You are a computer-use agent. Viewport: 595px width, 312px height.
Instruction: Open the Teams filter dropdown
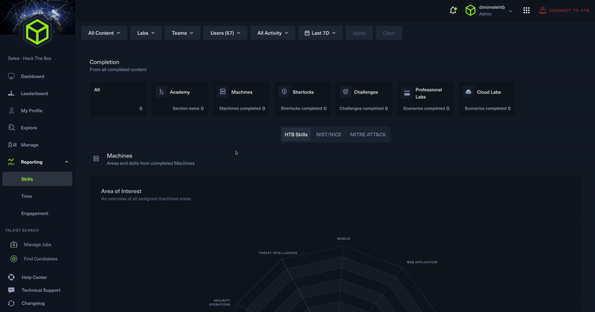tap(182, 33)
